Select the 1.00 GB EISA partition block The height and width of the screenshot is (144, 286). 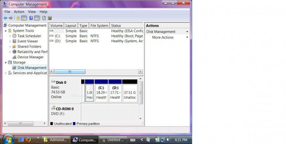[x=90, y=91]
